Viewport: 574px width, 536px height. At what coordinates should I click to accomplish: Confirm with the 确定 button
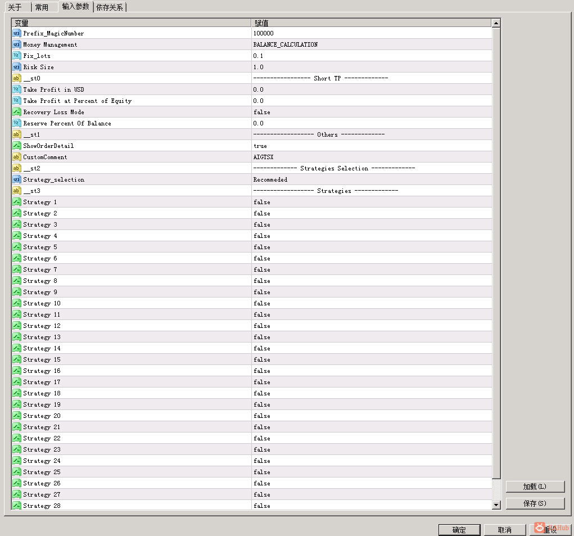(459, 530)
